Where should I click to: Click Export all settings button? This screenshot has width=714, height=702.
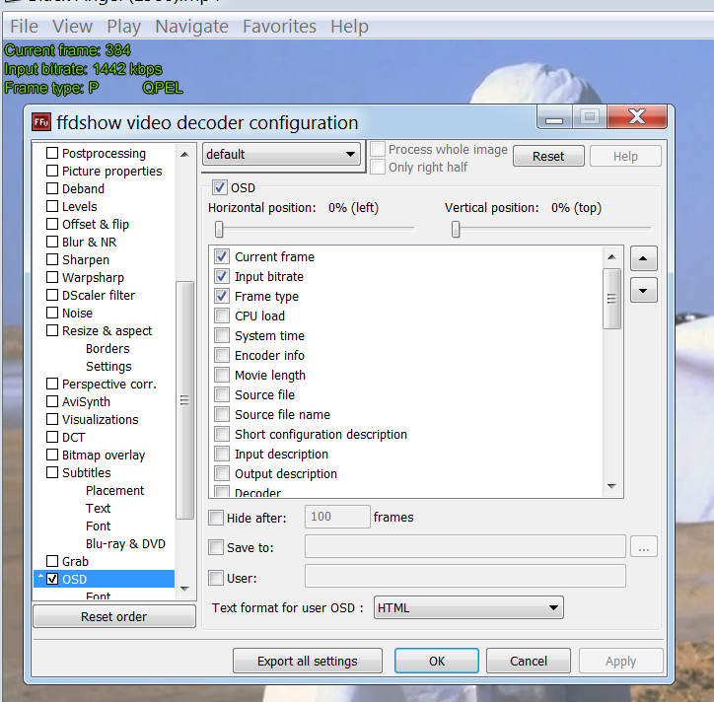(308, 661)
